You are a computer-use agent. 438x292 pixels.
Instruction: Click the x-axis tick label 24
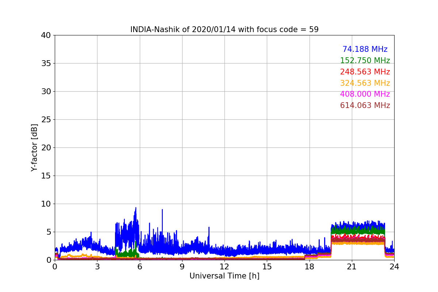(394, 267)
